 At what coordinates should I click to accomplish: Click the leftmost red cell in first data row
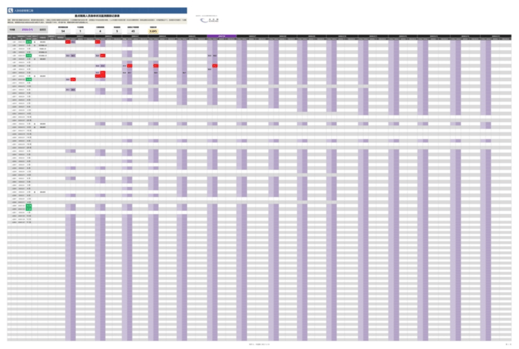67,42
